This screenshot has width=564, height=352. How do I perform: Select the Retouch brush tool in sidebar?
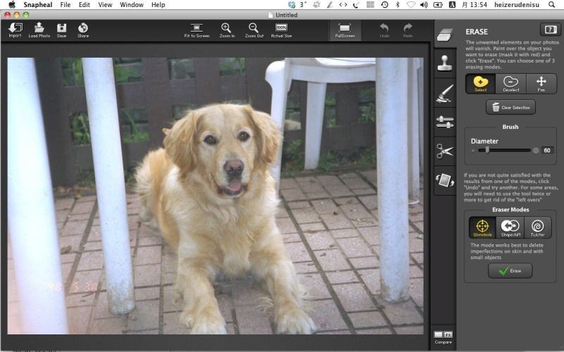click(445, 94)
